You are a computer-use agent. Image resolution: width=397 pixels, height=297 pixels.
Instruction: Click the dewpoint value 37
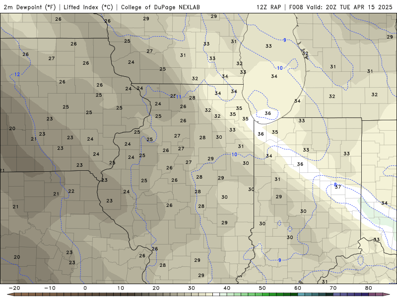pyautogui.click(x=338, y=187)
